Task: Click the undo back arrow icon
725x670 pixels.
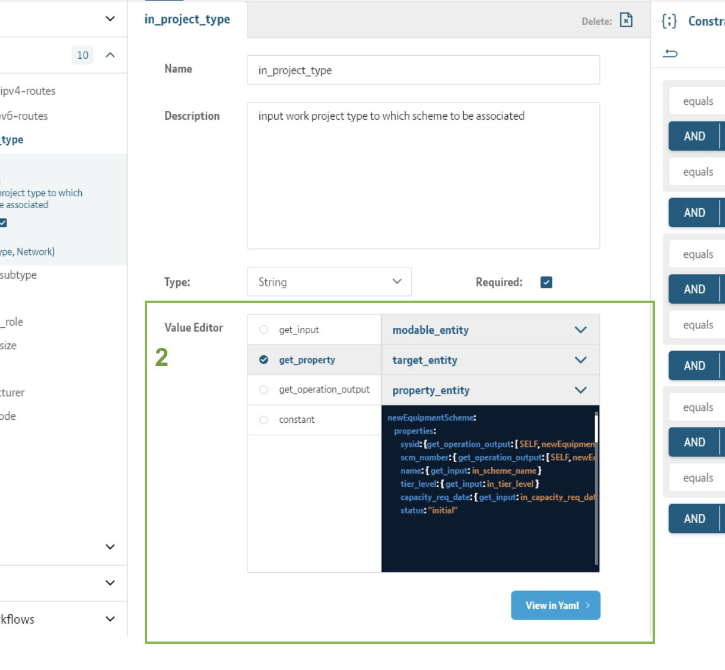Action: (670, 53)
